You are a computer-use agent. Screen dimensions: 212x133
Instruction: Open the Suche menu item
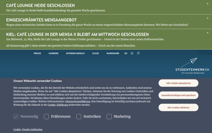[x=95, y=53]
